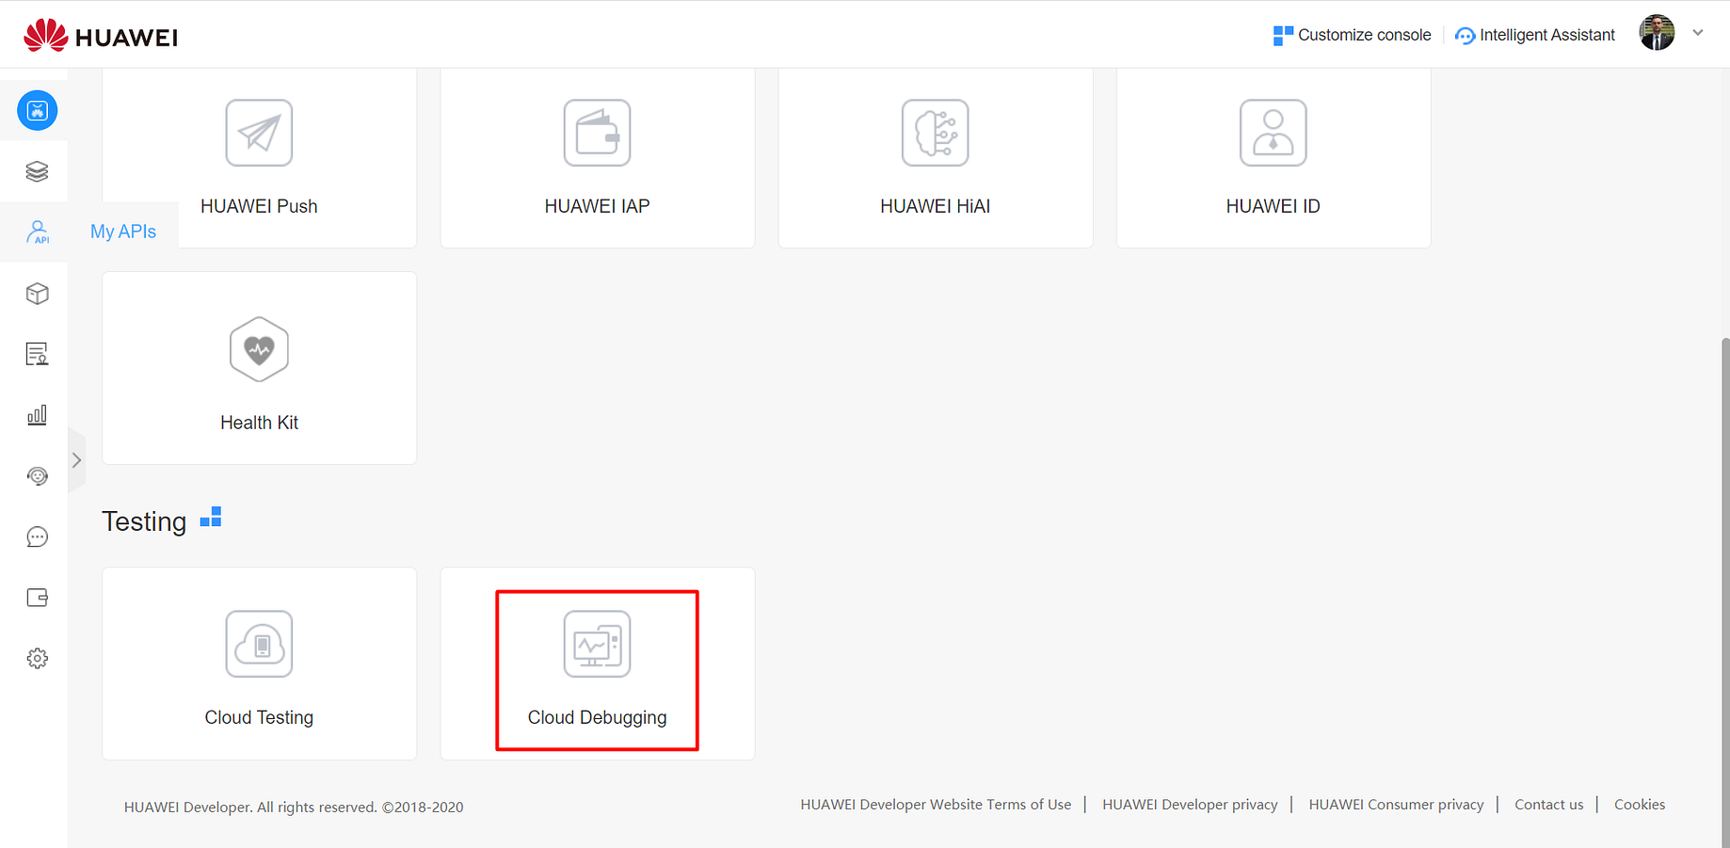The image size is (1730, 848).
Task: Open the Cookies link
Action: tap(1640, 805)
